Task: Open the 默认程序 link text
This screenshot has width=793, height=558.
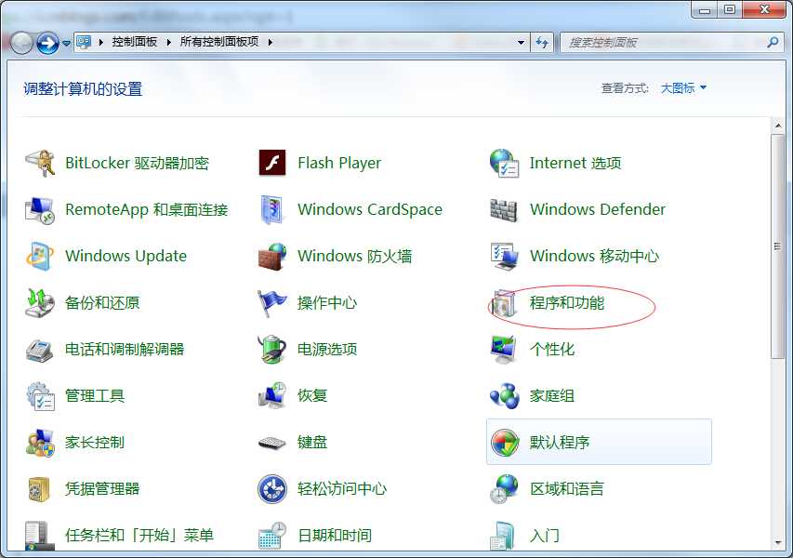Action: click(560, 443)
